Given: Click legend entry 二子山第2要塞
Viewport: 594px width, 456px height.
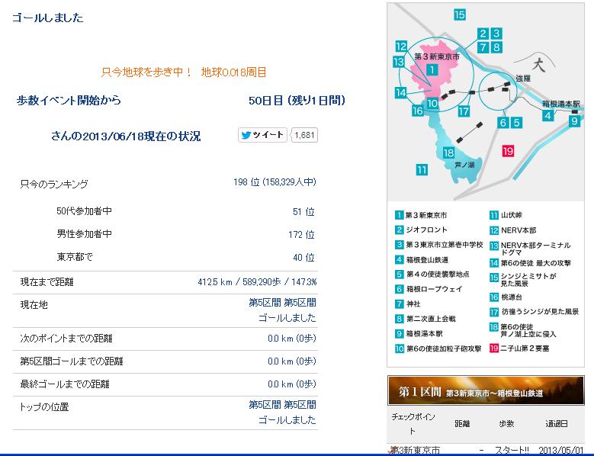Looking at the screenshot, I should pos(519,348).
